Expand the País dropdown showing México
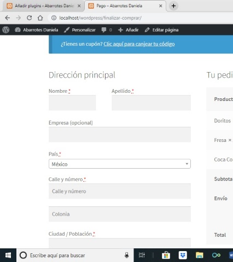This screenshot has height=262, width=233. (120, 164)
